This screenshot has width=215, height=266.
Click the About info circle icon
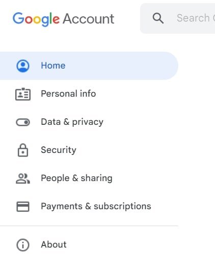[x=23, y=245]
